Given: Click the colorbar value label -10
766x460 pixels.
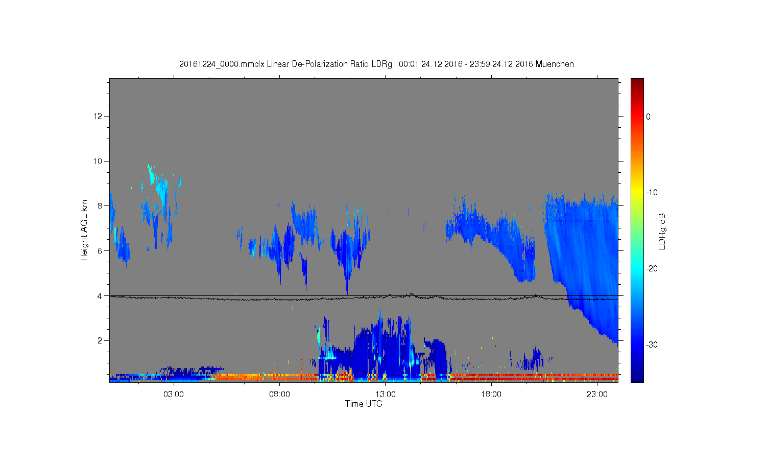Looking at the screenshot, I should [652, 193].
